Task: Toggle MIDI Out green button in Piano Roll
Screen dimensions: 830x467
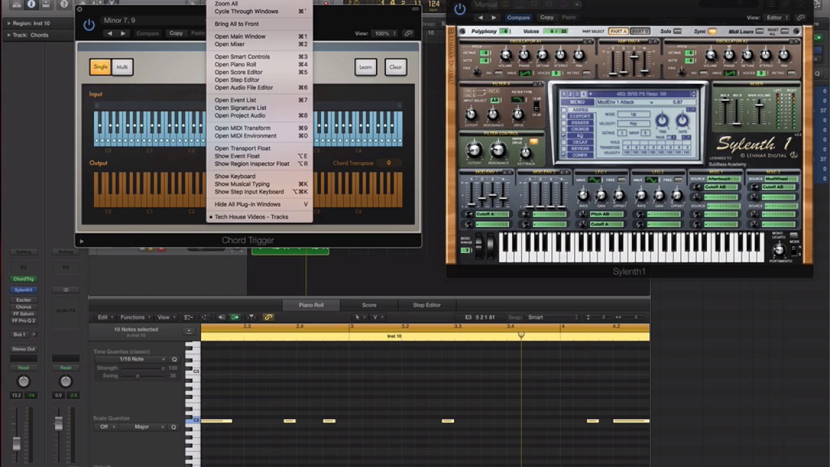Action: [235, 317]
